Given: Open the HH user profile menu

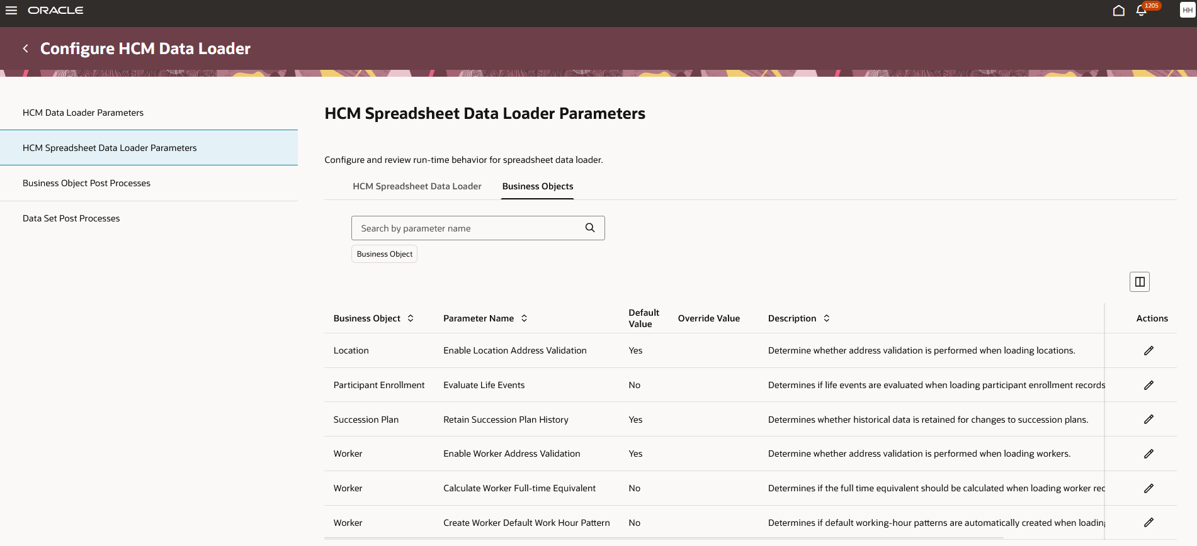Looking at the screenshot, I should tap(1188, 10).
